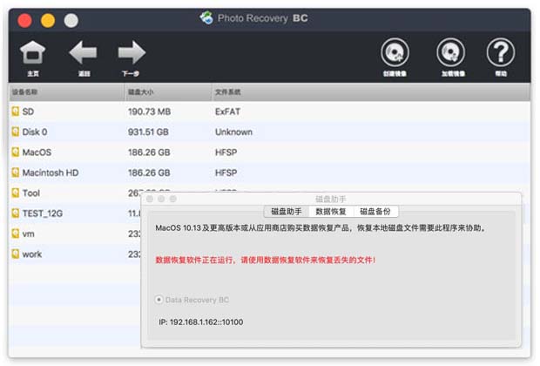Viewport: 540px width, 366px height.
Task: Click the Tool device name
Action: point(31,193)
